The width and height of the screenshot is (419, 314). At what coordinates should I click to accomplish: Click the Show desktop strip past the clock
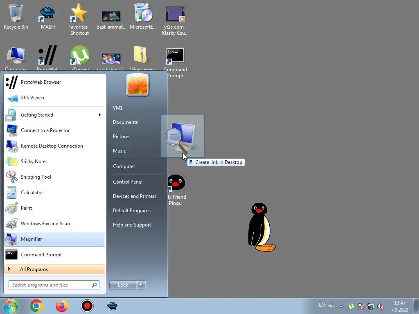(x=417, y=306)
